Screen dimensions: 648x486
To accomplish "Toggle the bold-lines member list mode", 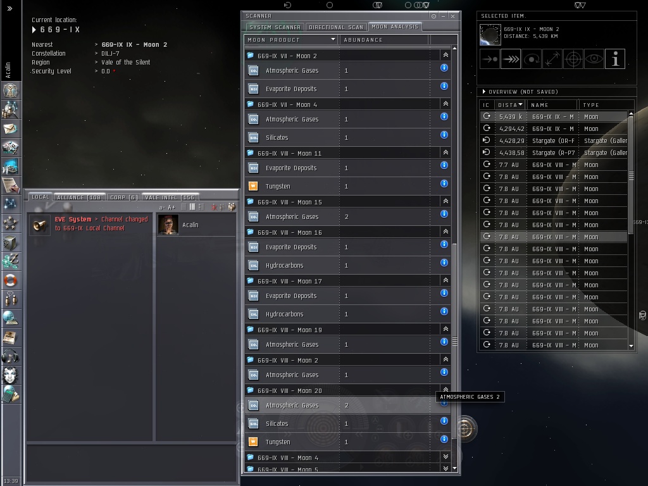I will coord(192,207).
